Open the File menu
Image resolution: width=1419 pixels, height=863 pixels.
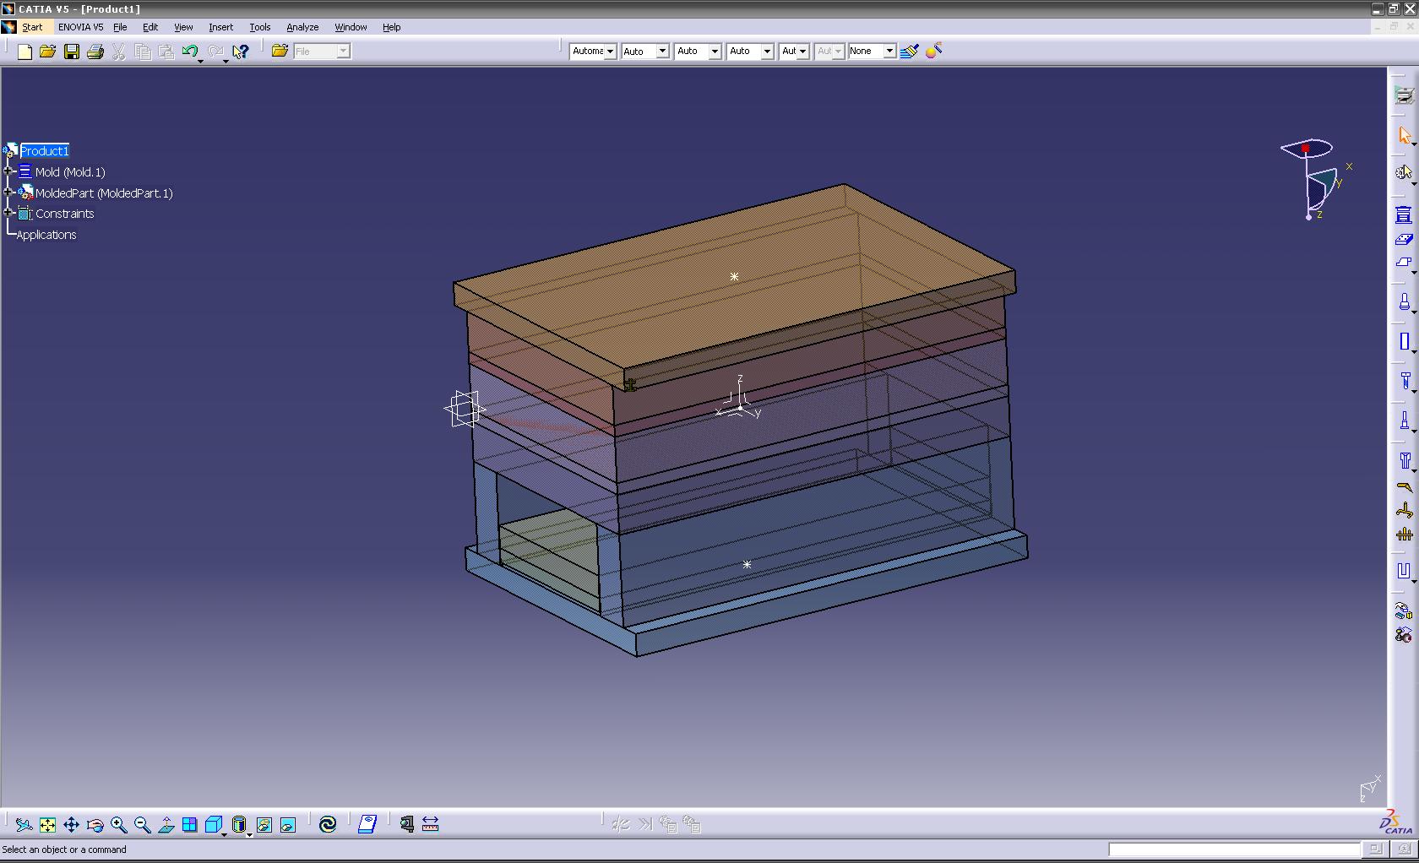pos(120,27)
